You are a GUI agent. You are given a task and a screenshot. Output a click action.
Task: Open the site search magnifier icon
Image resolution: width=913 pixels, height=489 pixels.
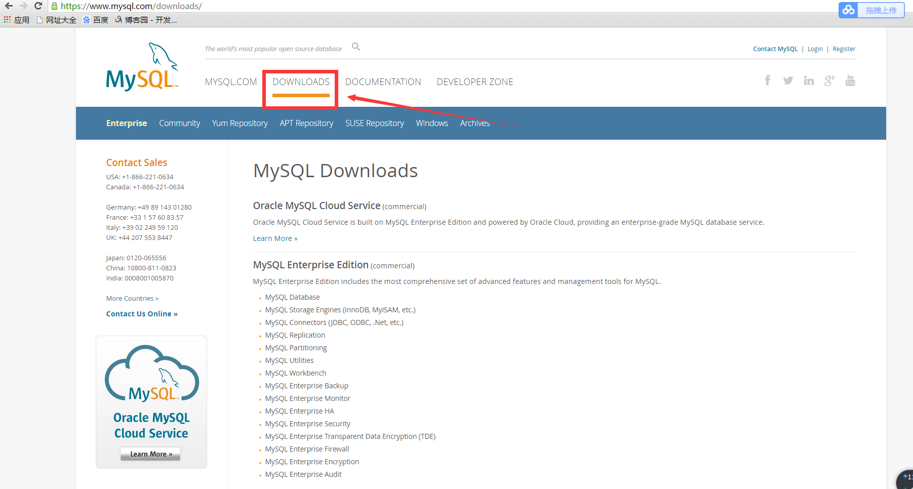356,47
